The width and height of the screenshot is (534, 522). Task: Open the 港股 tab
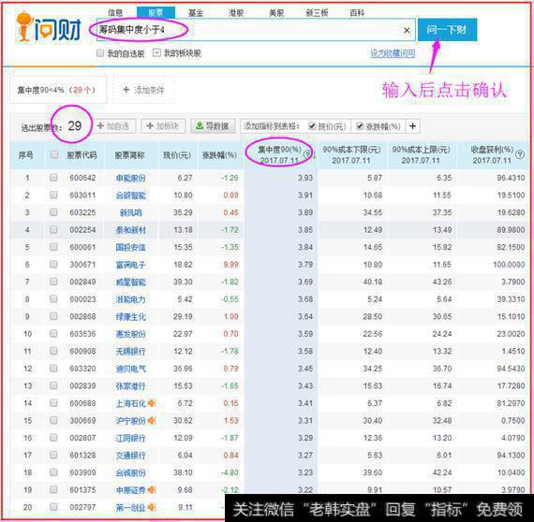[236, 13]
